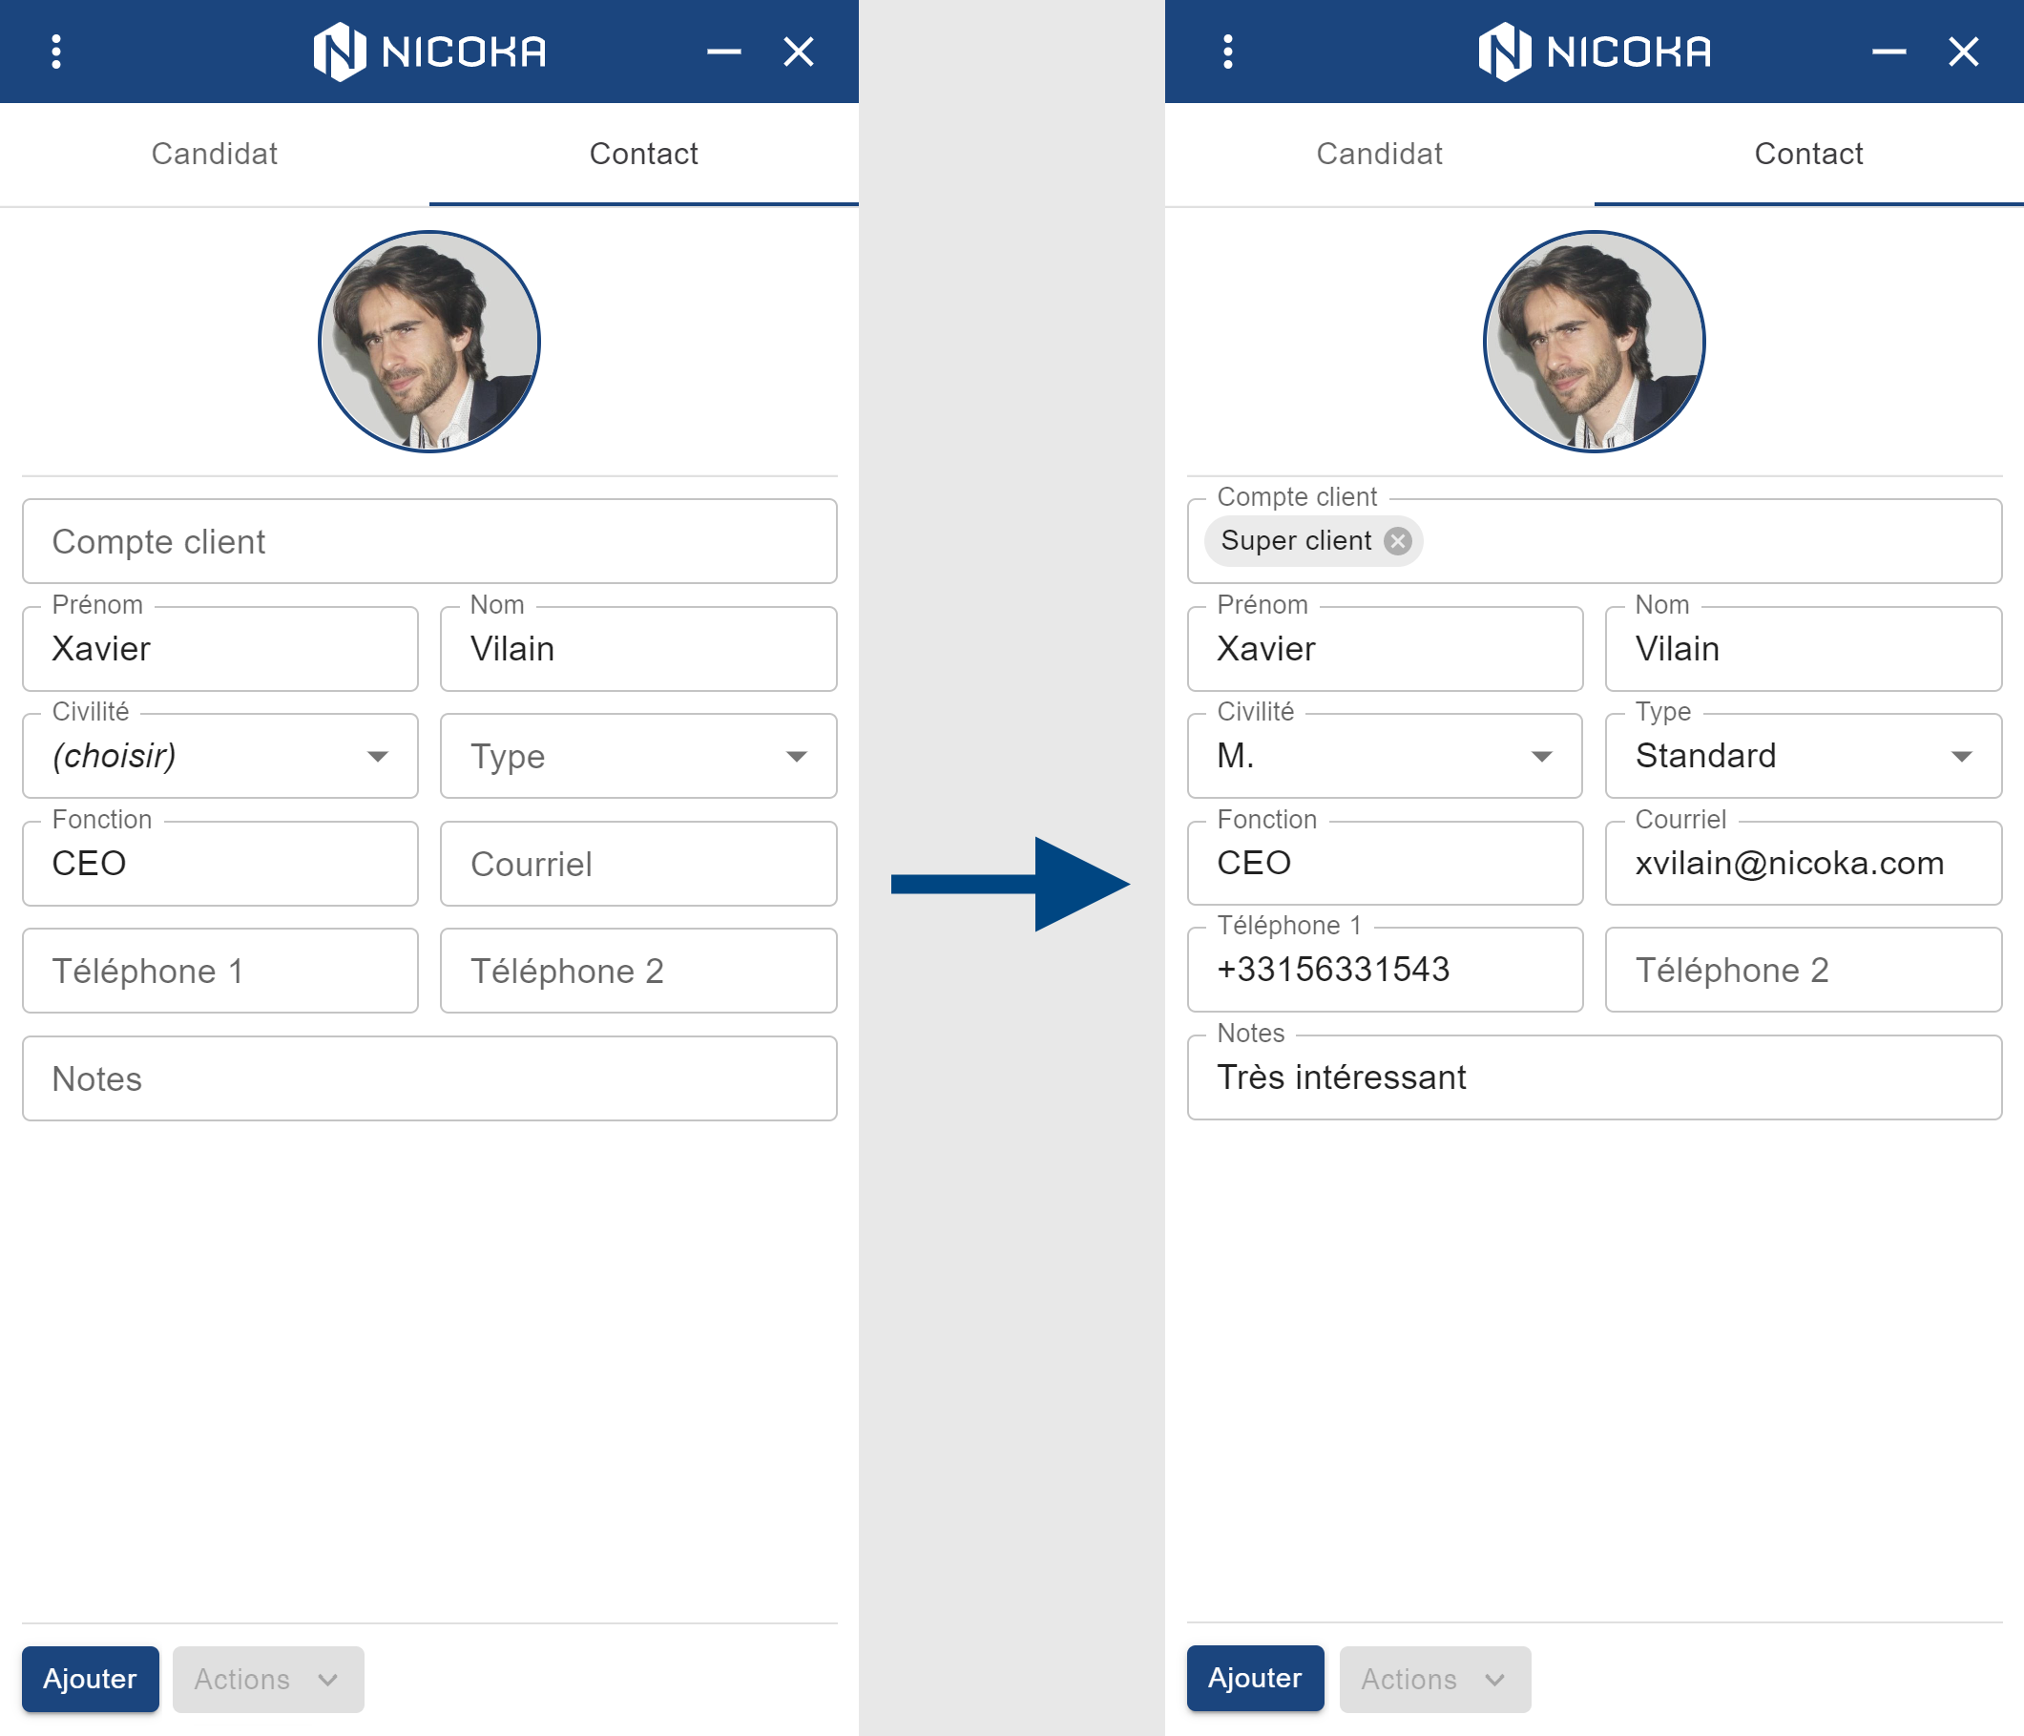
Task: Edit Téléphone 1 field with +33156331543
Action: pyautogui.click(x=1386, y=970)
